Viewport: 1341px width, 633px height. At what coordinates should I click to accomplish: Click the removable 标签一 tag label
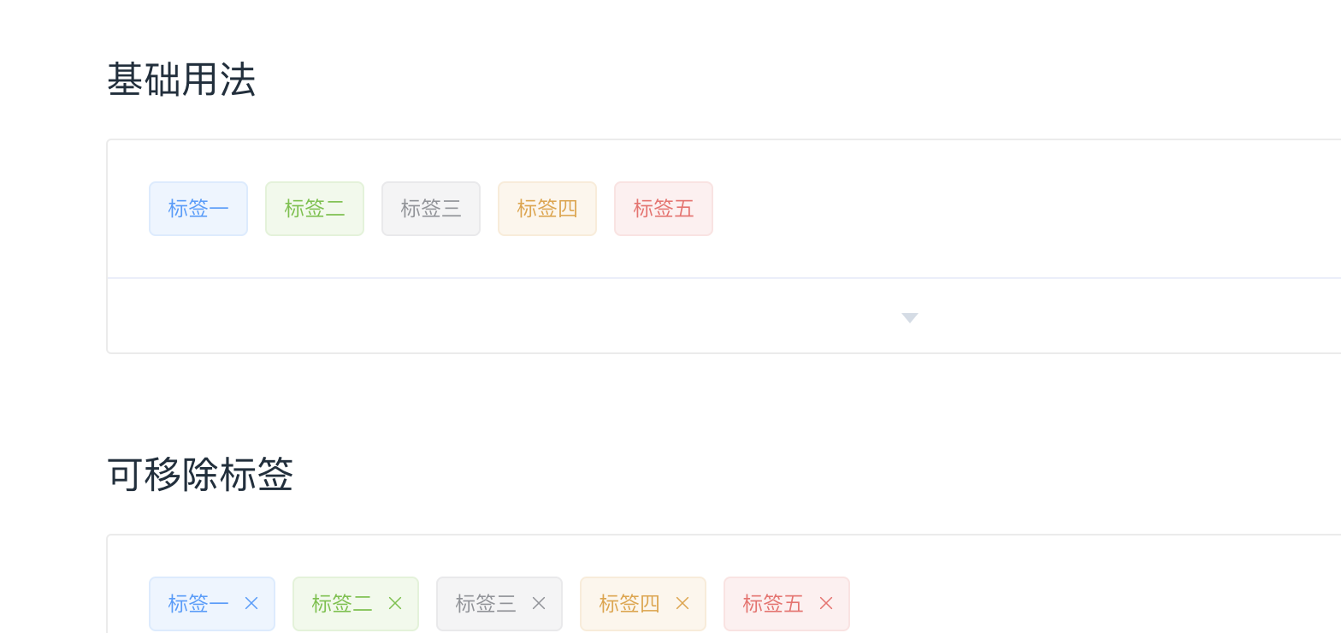(198, 603)
